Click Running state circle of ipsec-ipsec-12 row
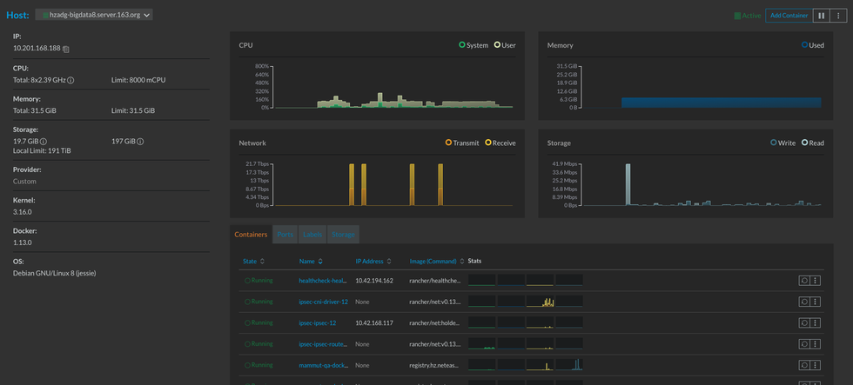The width and height of the screenshot is (853, 385). pyautogui.click(x=247, y=322)
